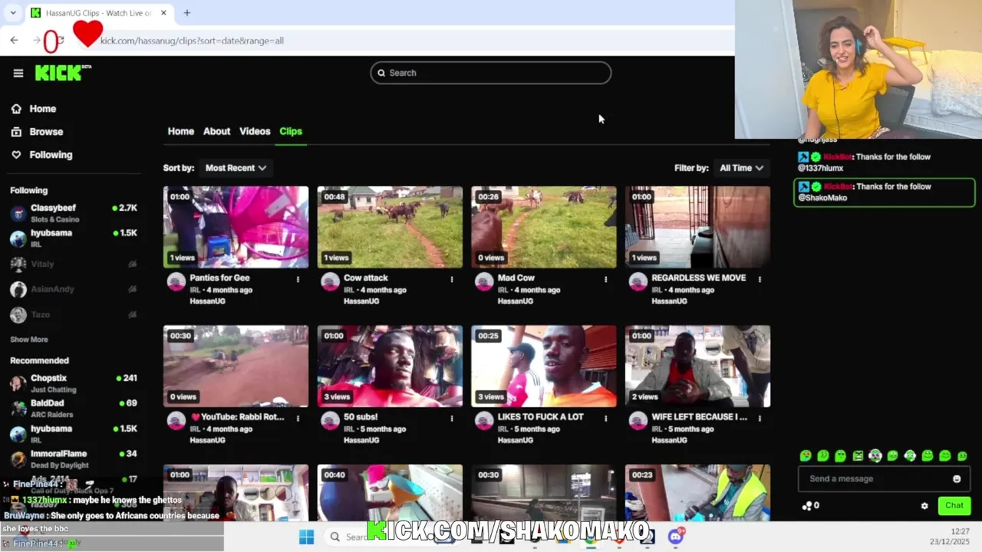The width and height of the screenshot is (982, 552).
Task: Play the Cow attack clip thumbnail
Action: point(390,227)
